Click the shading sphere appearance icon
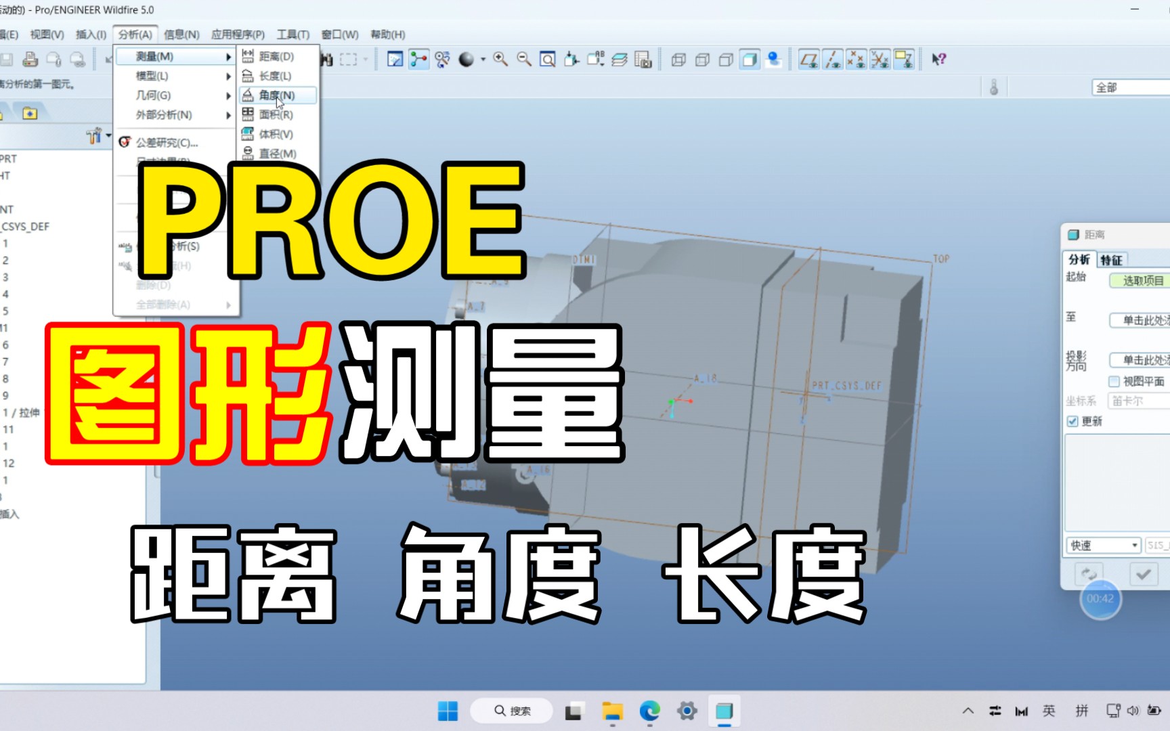 (x=467, y=60)
